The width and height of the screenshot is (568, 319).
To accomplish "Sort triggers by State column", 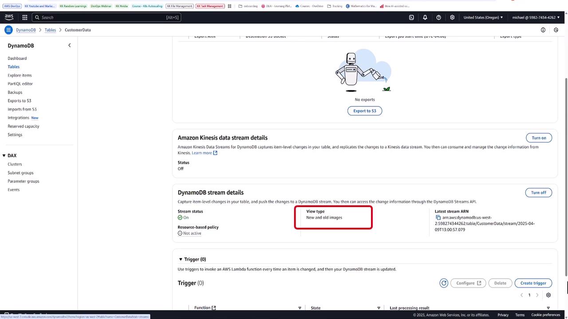I will 379,308.
